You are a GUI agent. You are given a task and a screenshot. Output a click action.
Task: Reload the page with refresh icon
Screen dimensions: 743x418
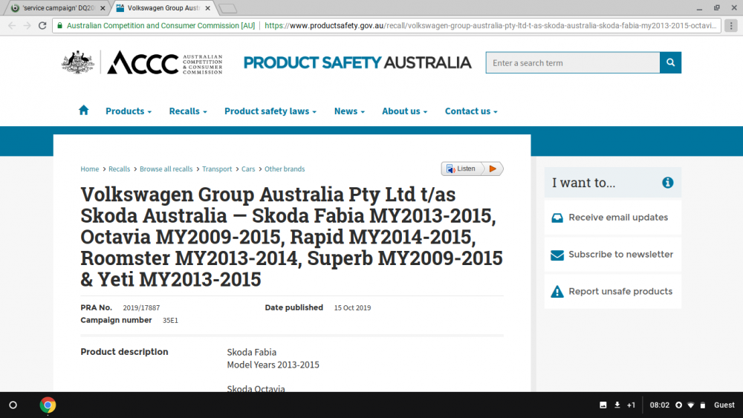pos(42,25)
